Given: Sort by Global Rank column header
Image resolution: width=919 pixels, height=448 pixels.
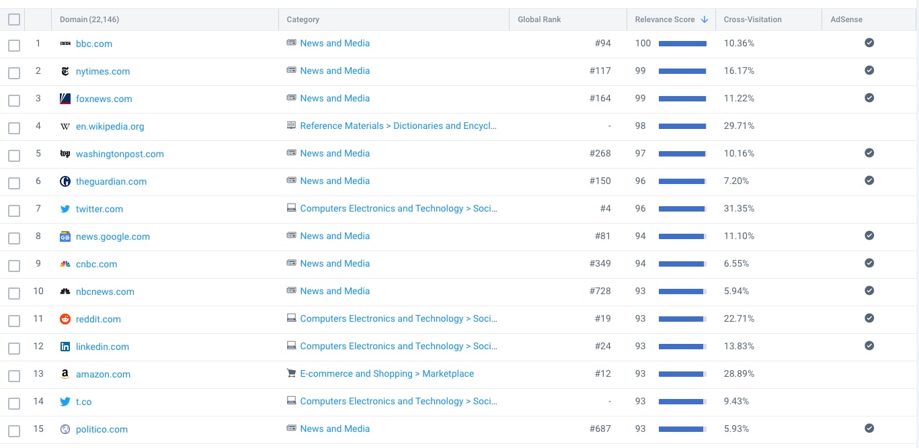Looking at the screenshot, I should point(539,19).
